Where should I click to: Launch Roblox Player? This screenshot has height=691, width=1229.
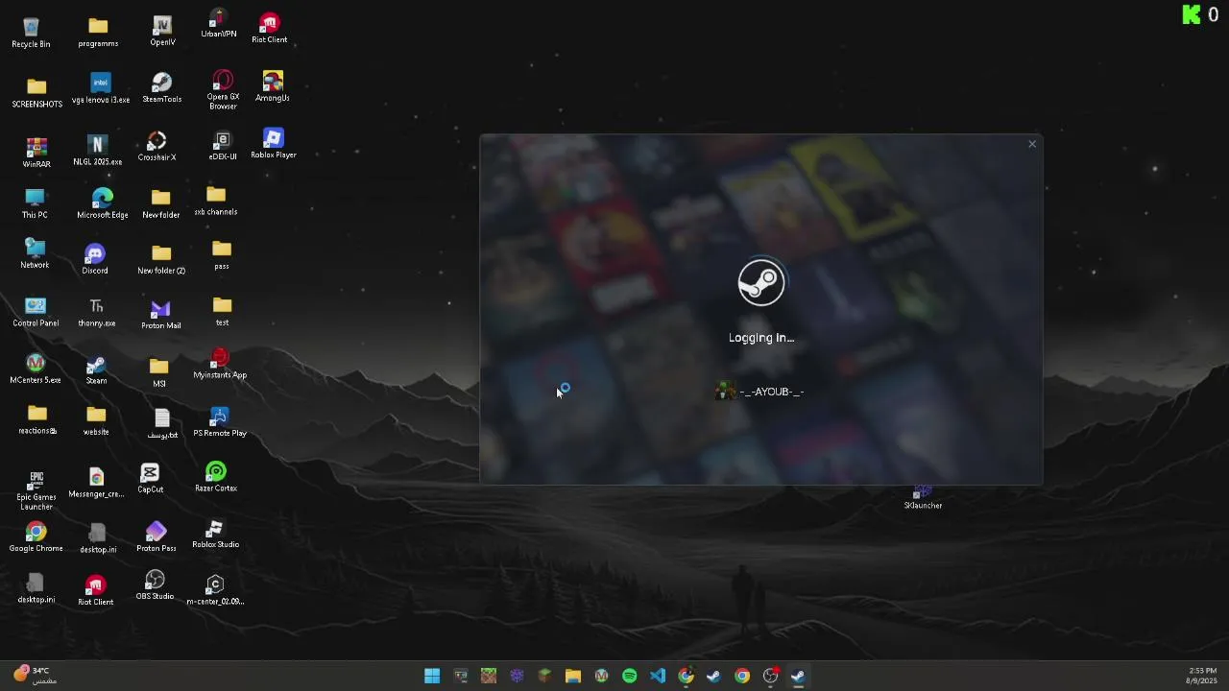274,144
